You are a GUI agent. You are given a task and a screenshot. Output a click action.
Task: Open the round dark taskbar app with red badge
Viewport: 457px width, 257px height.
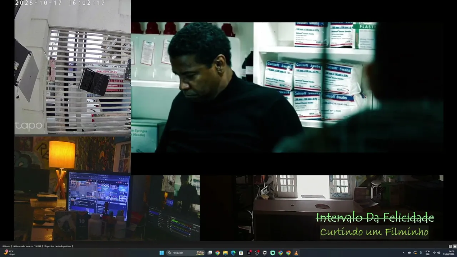pos(257,253)
